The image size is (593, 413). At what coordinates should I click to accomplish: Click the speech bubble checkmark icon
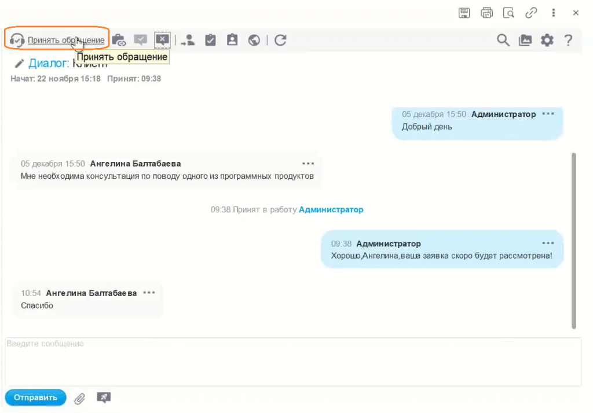click(140, 40)
